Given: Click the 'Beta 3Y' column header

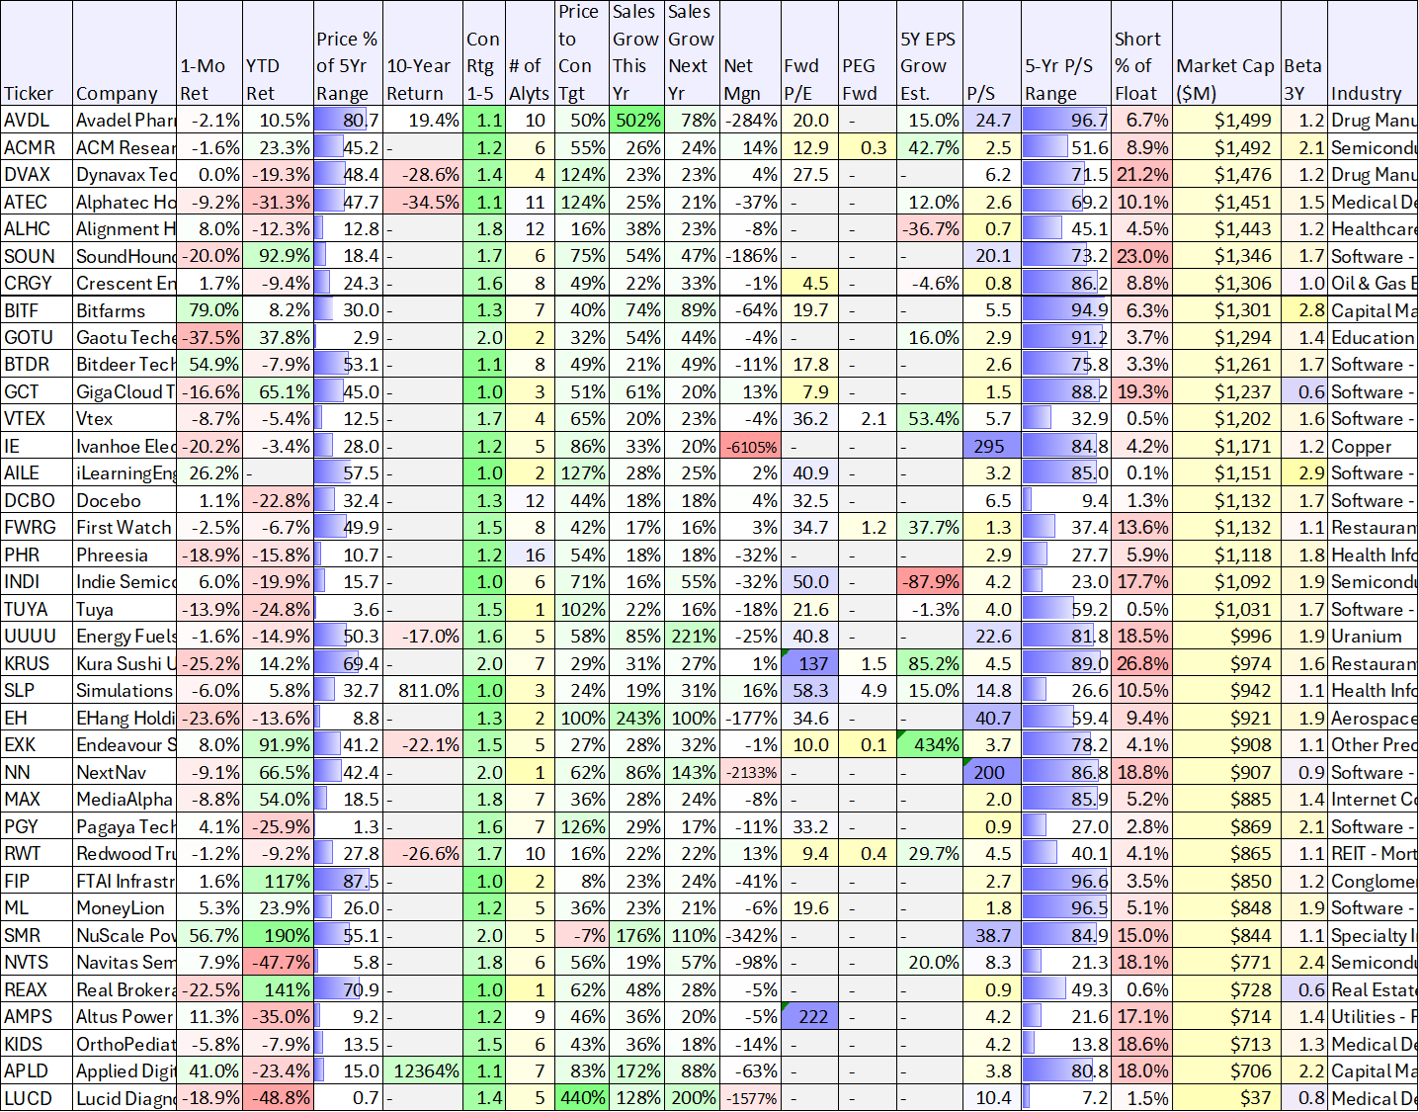Looking at the screenshot, I should point(1303,53).
